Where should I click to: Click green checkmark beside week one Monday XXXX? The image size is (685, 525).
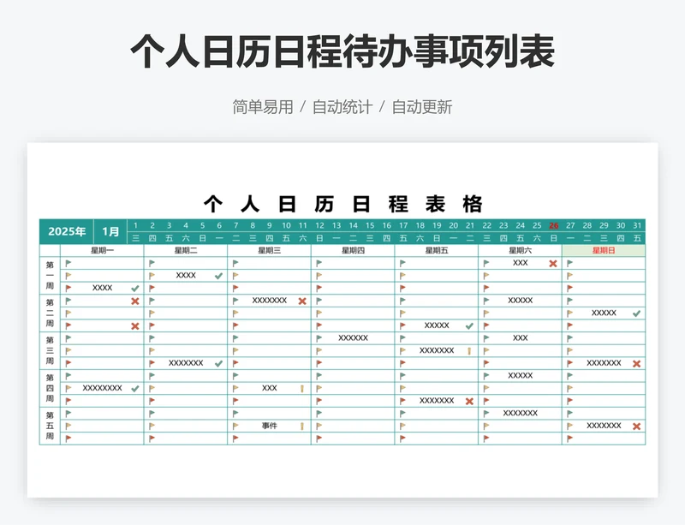point(135,289)
